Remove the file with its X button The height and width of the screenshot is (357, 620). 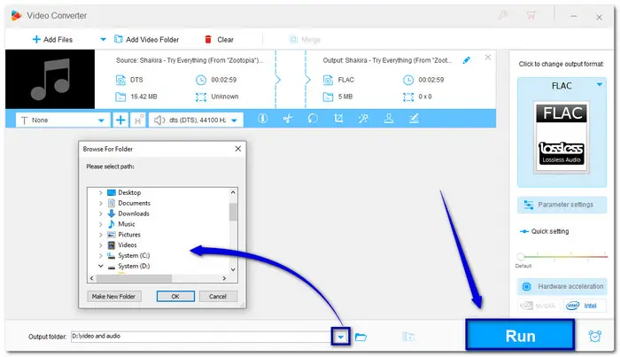coord(488,58)
